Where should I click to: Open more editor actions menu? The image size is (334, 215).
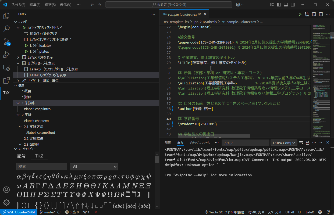point(328,15)
